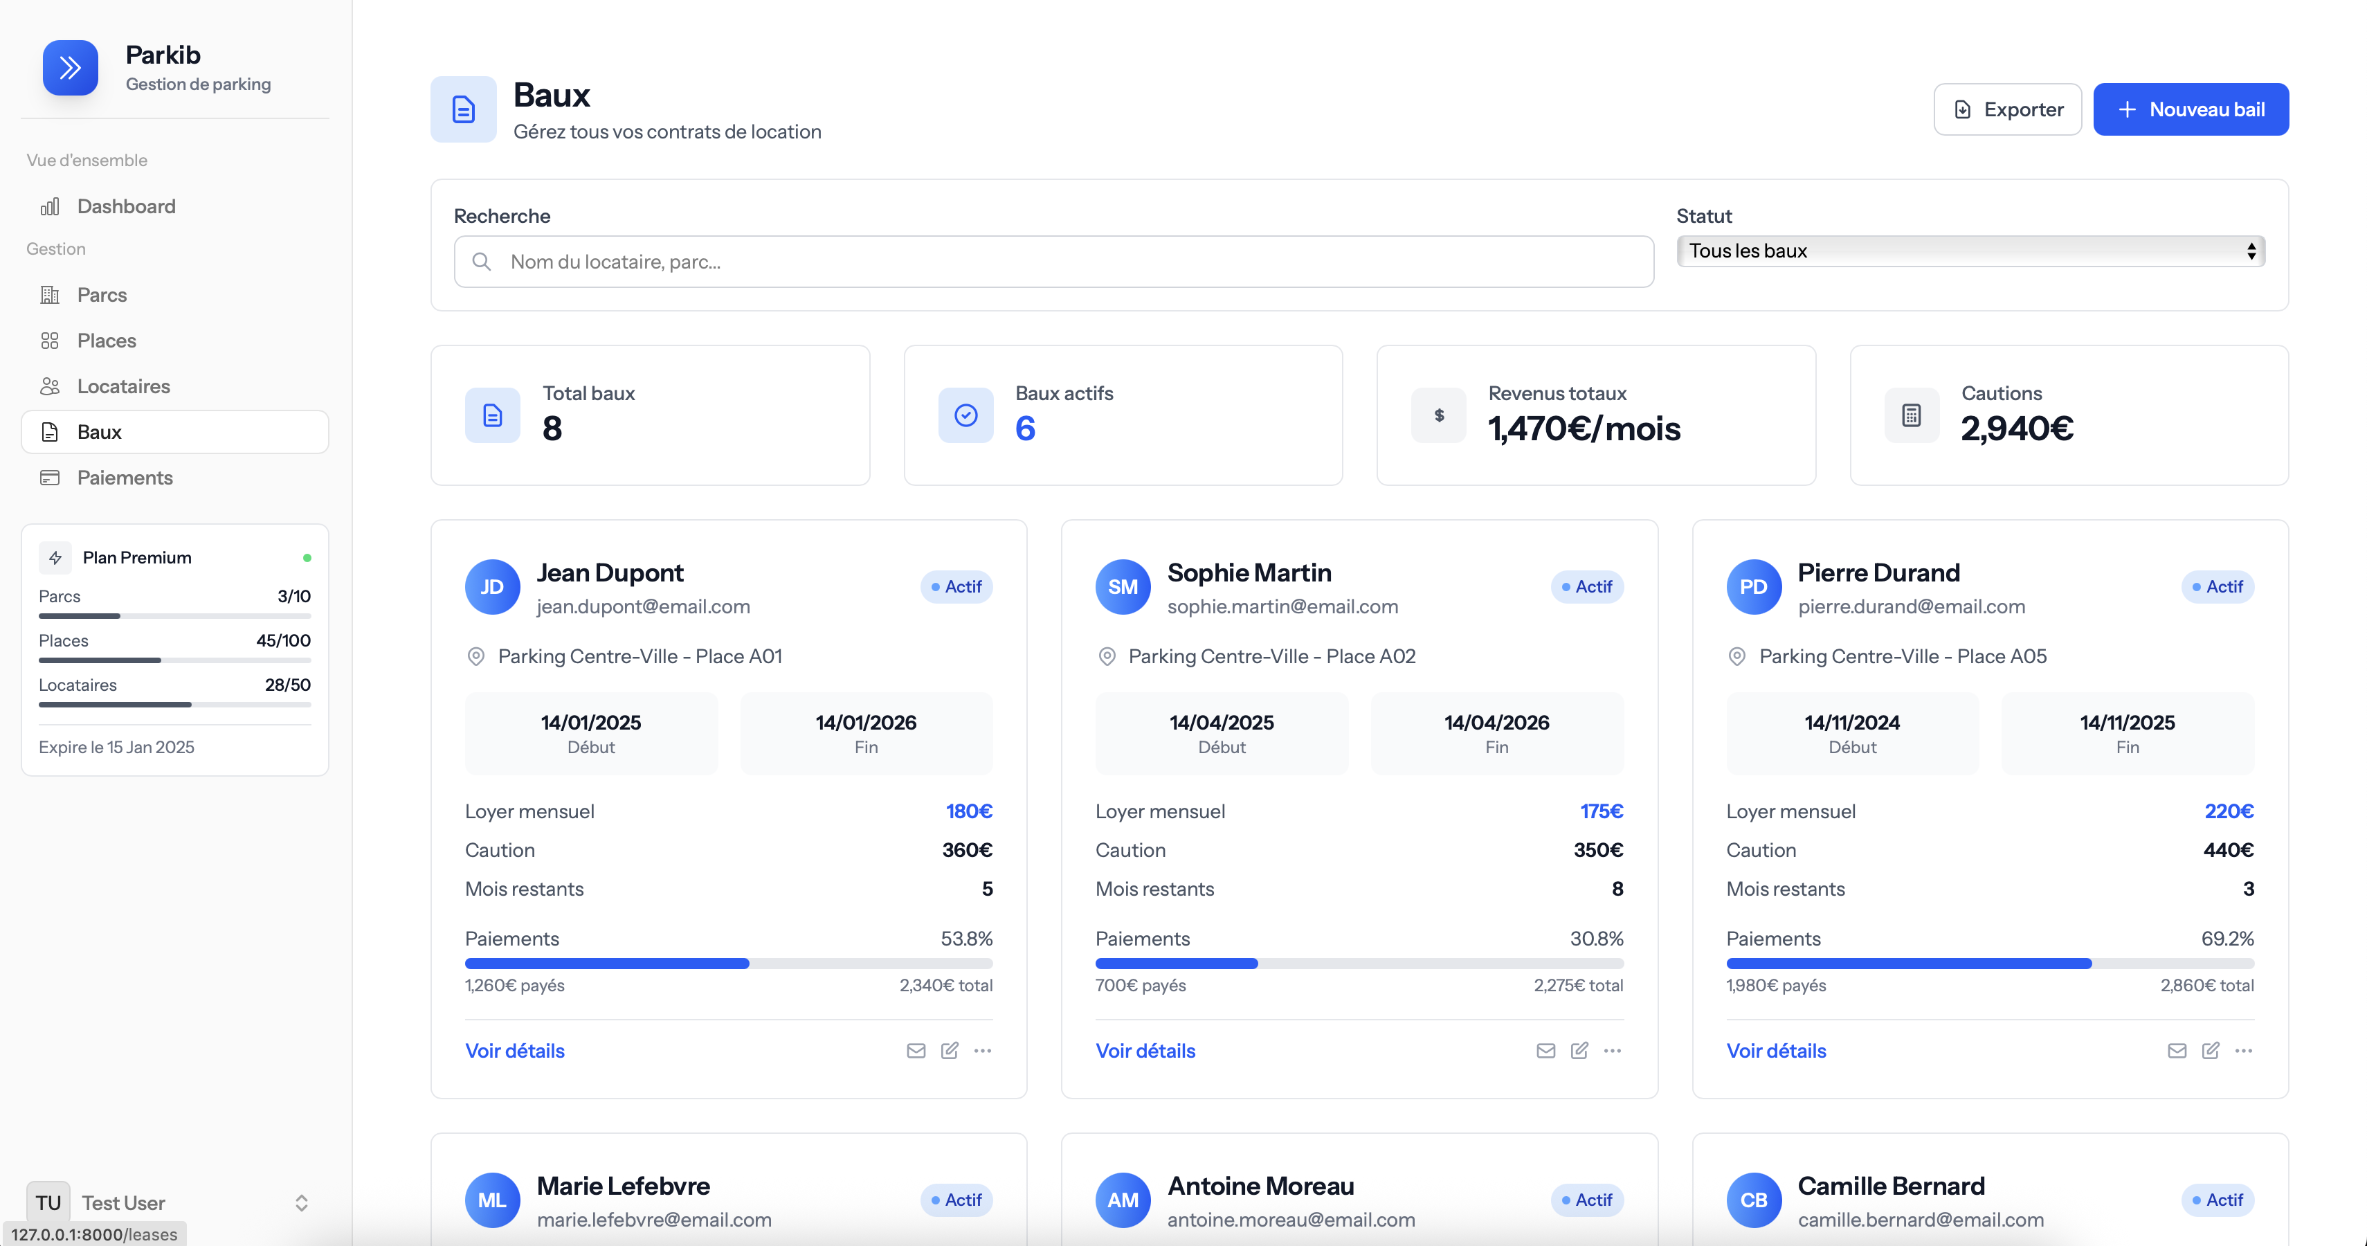This screenshot has height=1246, width=2367.
Task: Open the Dashboard page in sidebar
Action: pyautogui.click(x=126, y=206)
